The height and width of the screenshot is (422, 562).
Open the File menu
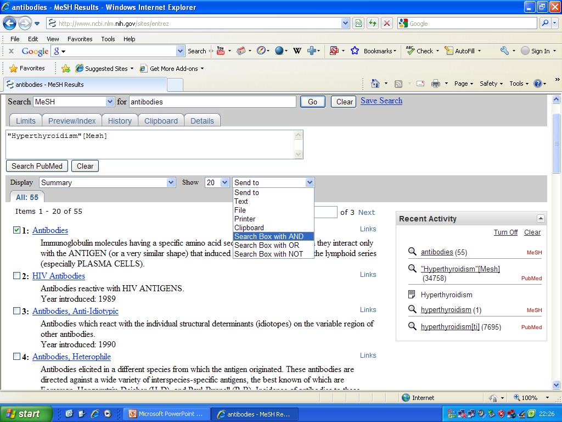pyautogui.click(x=15, y=39)
